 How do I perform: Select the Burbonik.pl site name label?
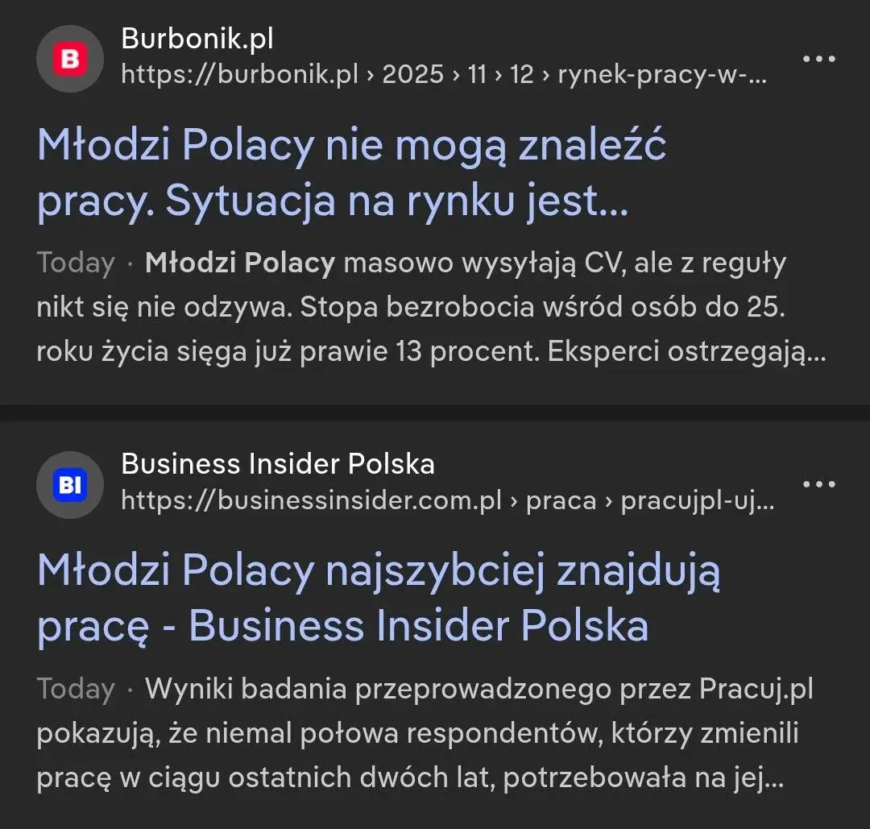(197, 37)
